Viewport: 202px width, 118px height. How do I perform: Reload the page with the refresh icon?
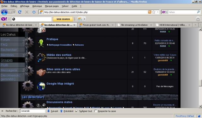click(20, 12)
